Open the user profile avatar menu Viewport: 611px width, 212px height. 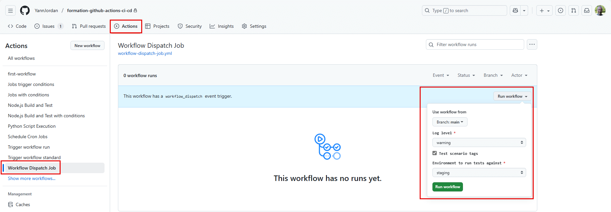600,10
